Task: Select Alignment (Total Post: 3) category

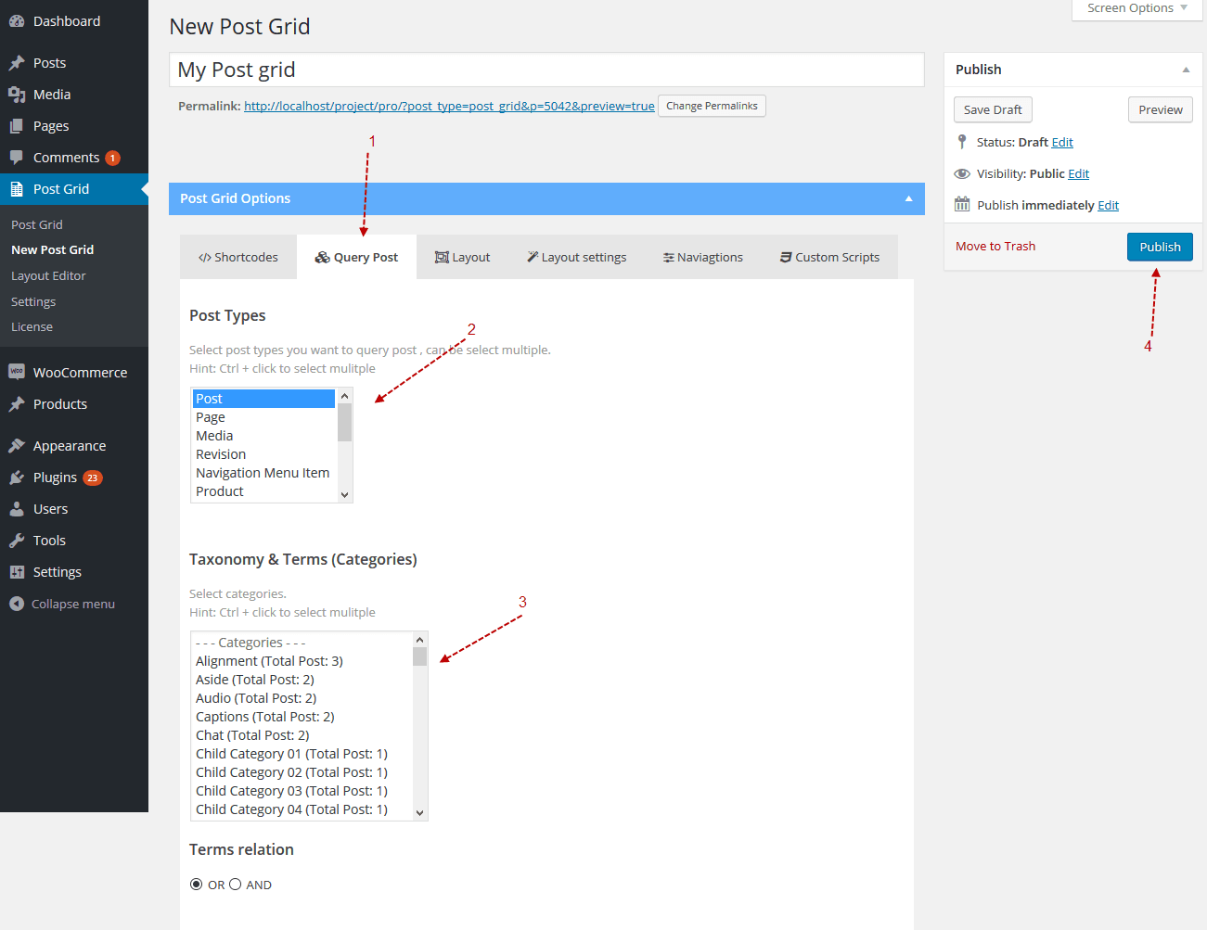Action: pos(302,661)
